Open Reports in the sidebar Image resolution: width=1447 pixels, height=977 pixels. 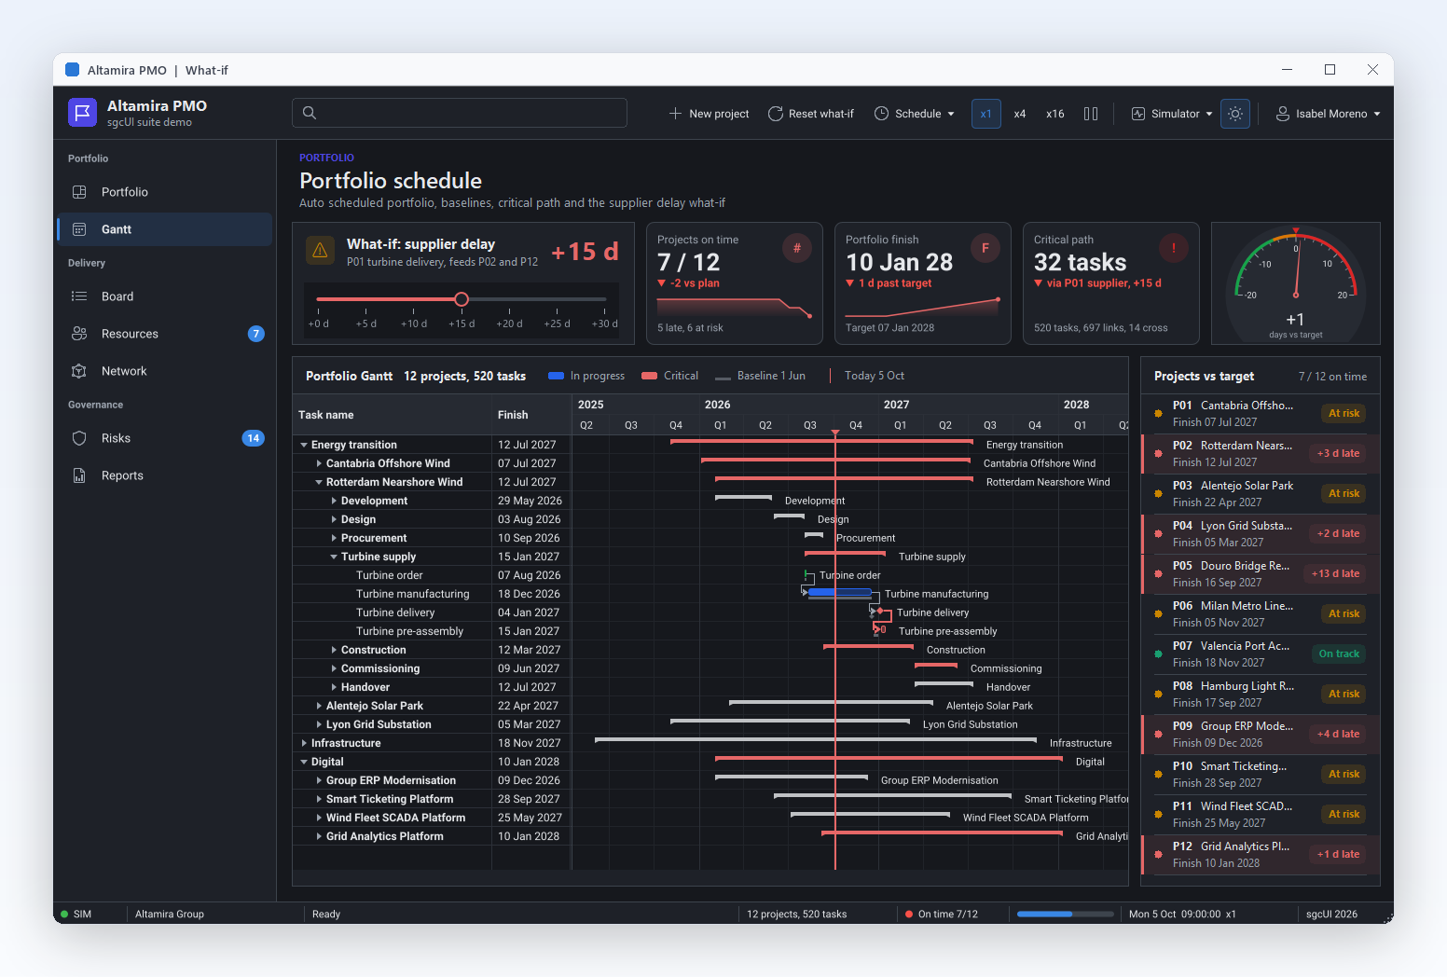coord(164,475)
